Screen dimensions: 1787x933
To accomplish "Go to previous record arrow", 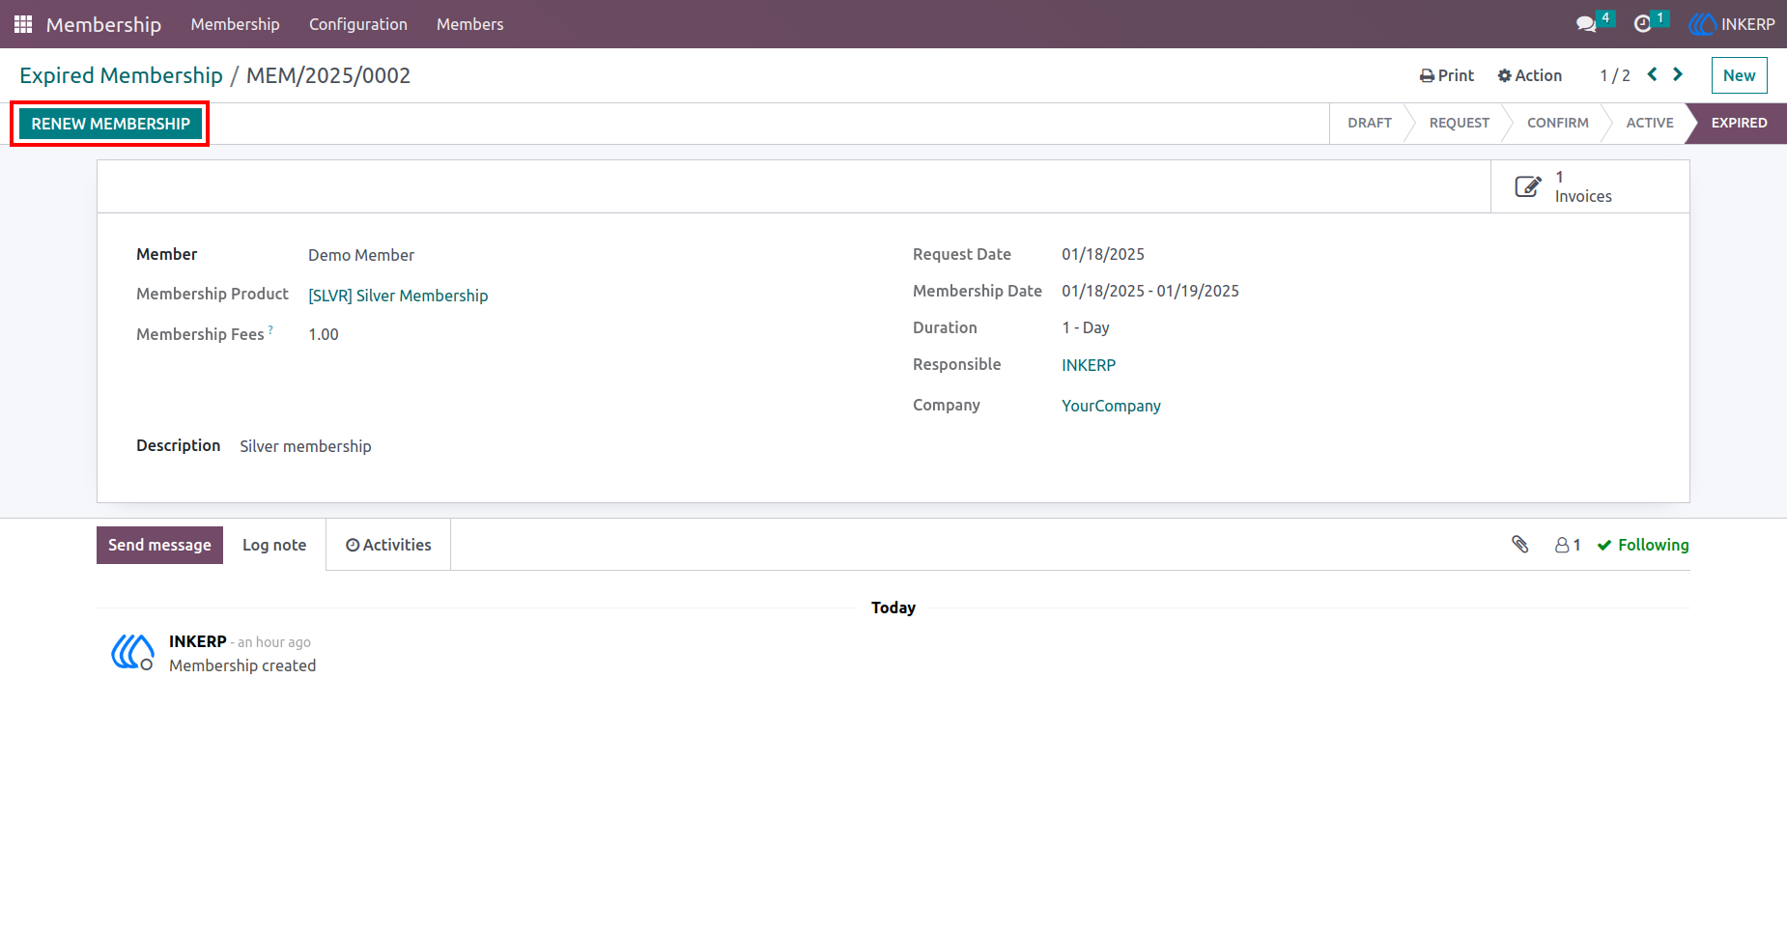I will click(1652, 74).
